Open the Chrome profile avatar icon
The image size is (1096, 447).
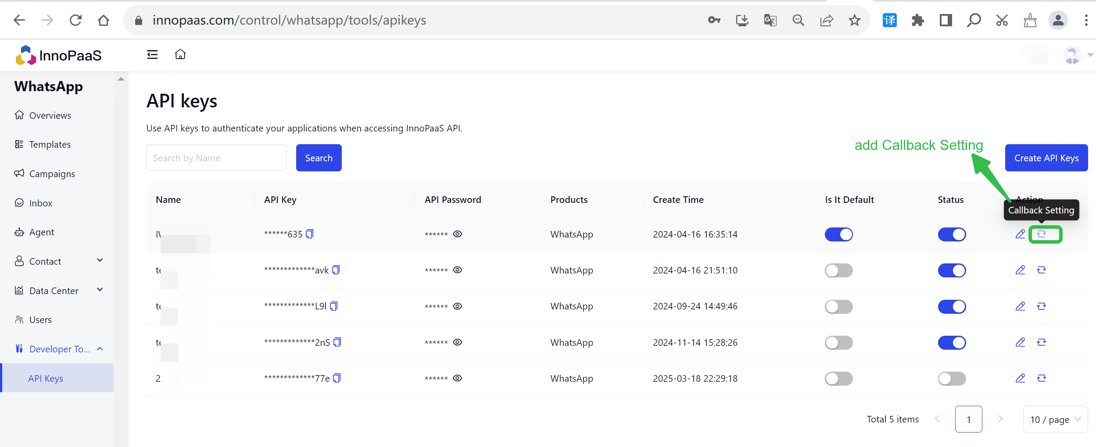pos(1058,20)
